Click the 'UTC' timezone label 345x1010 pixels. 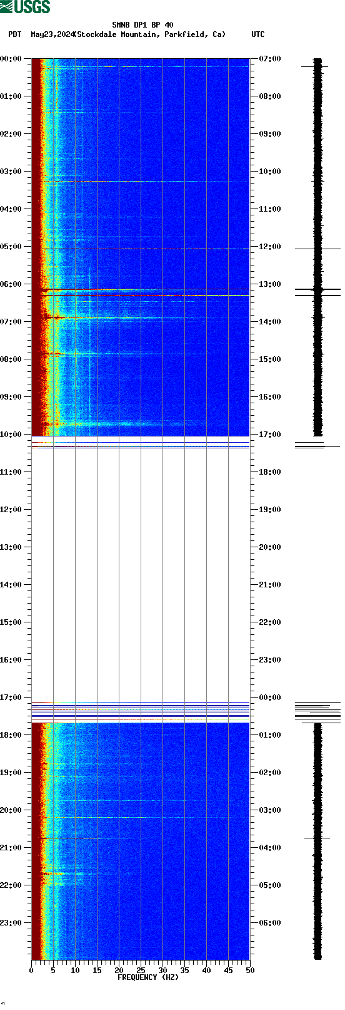pos(258,34)
